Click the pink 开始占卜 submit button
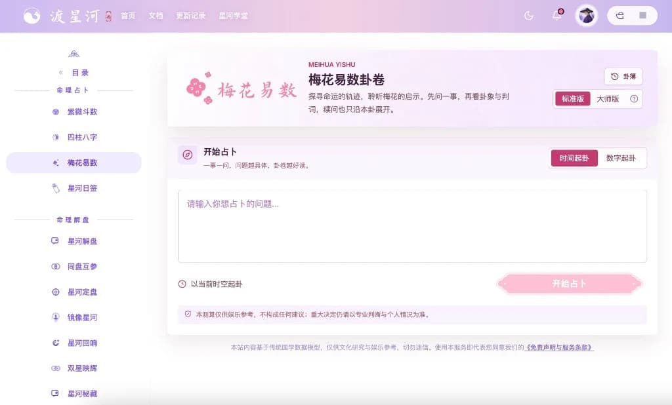The image size is (672, 405). coord(569,283)
